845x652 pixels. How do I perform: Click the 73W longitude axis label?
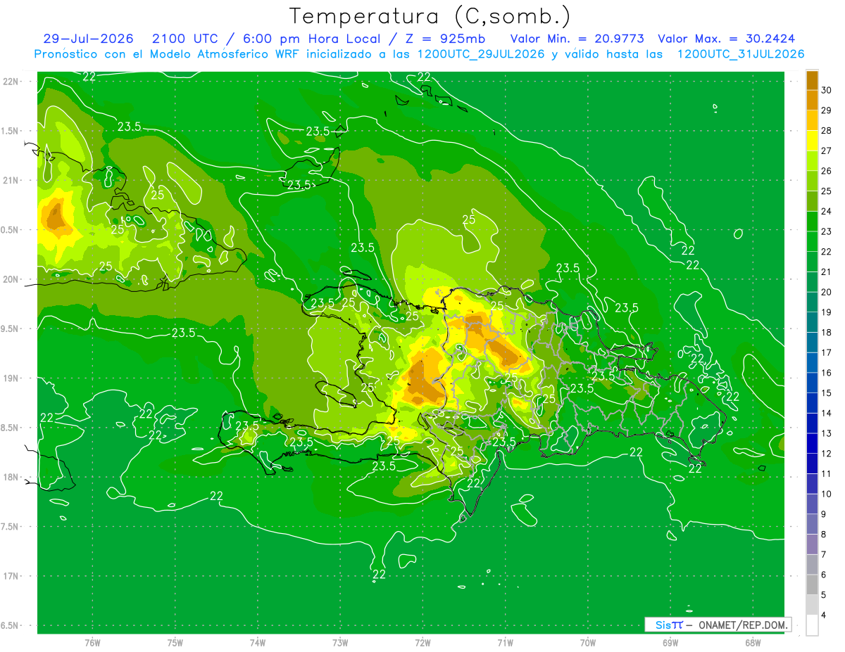340,642
